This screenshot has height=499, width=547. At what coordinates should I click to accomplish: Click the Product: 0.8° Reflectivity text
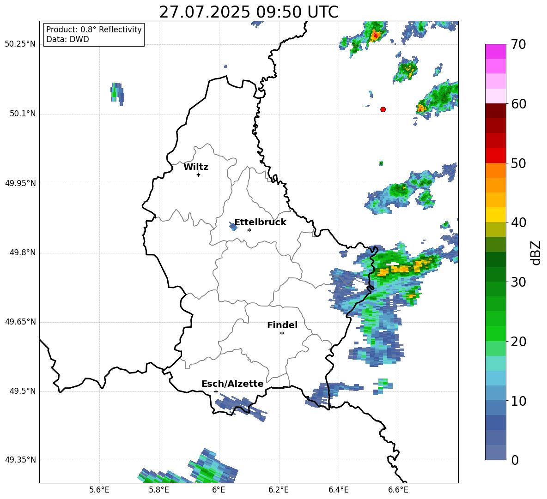(x=94, y=29)
